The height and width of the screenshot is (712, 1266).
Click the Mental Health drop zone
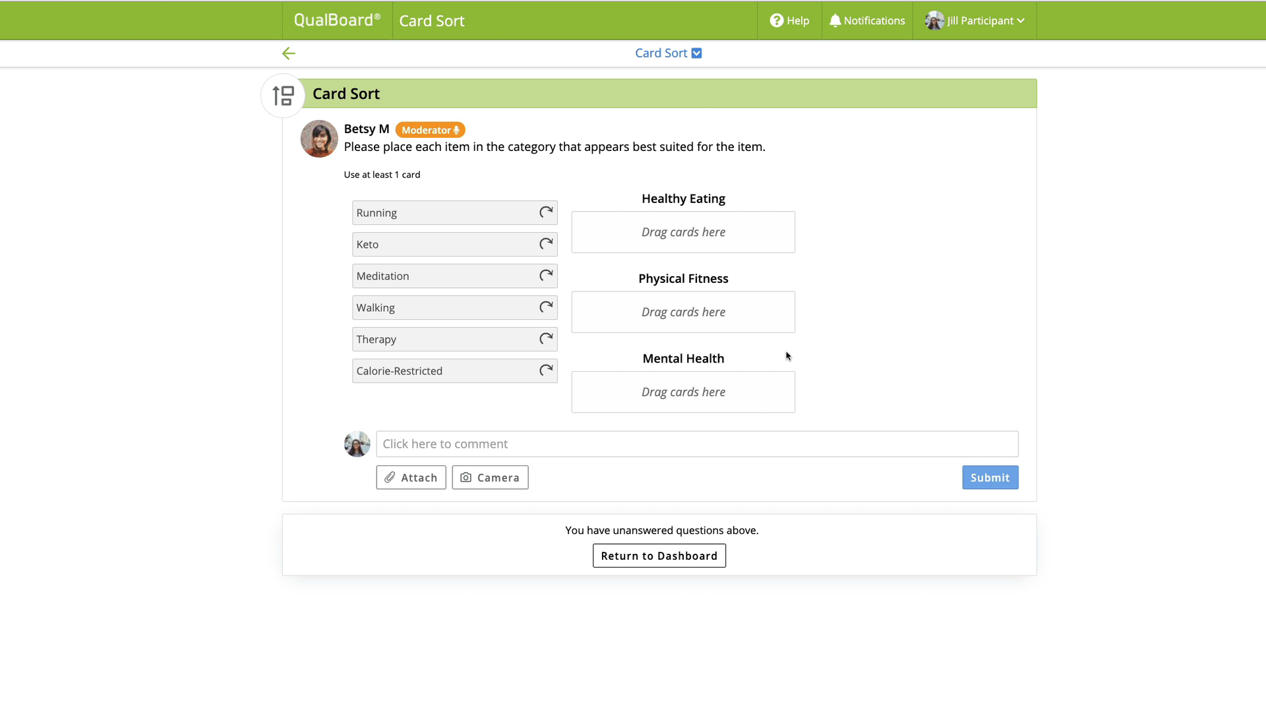coord(683,392)
